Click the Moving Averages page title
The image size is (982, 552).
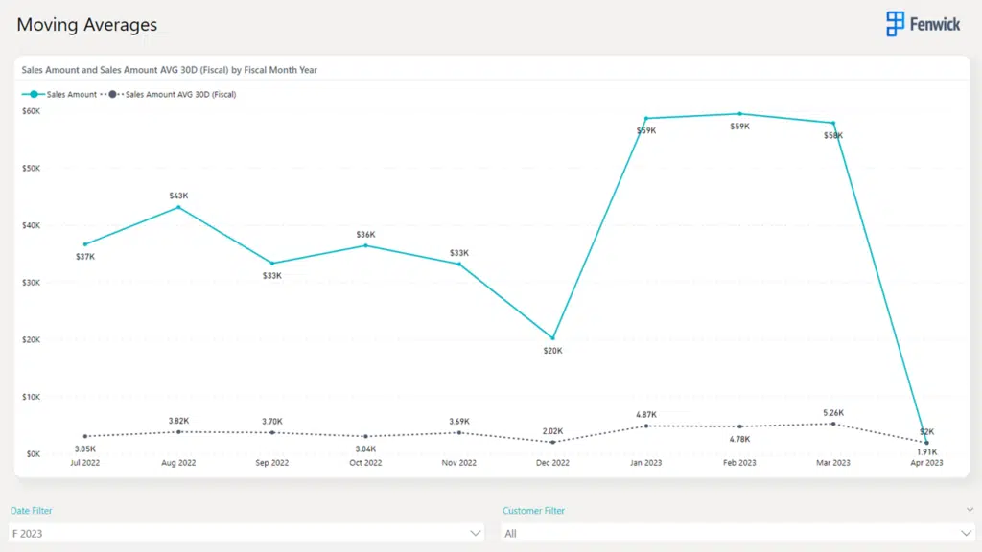click(x=87, y=25)
